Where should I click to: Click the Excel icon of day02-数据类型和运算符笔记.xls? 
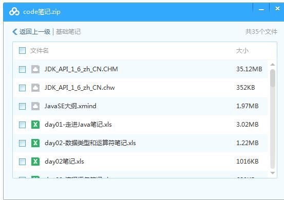pyautogui.click(x=35, y=143)
